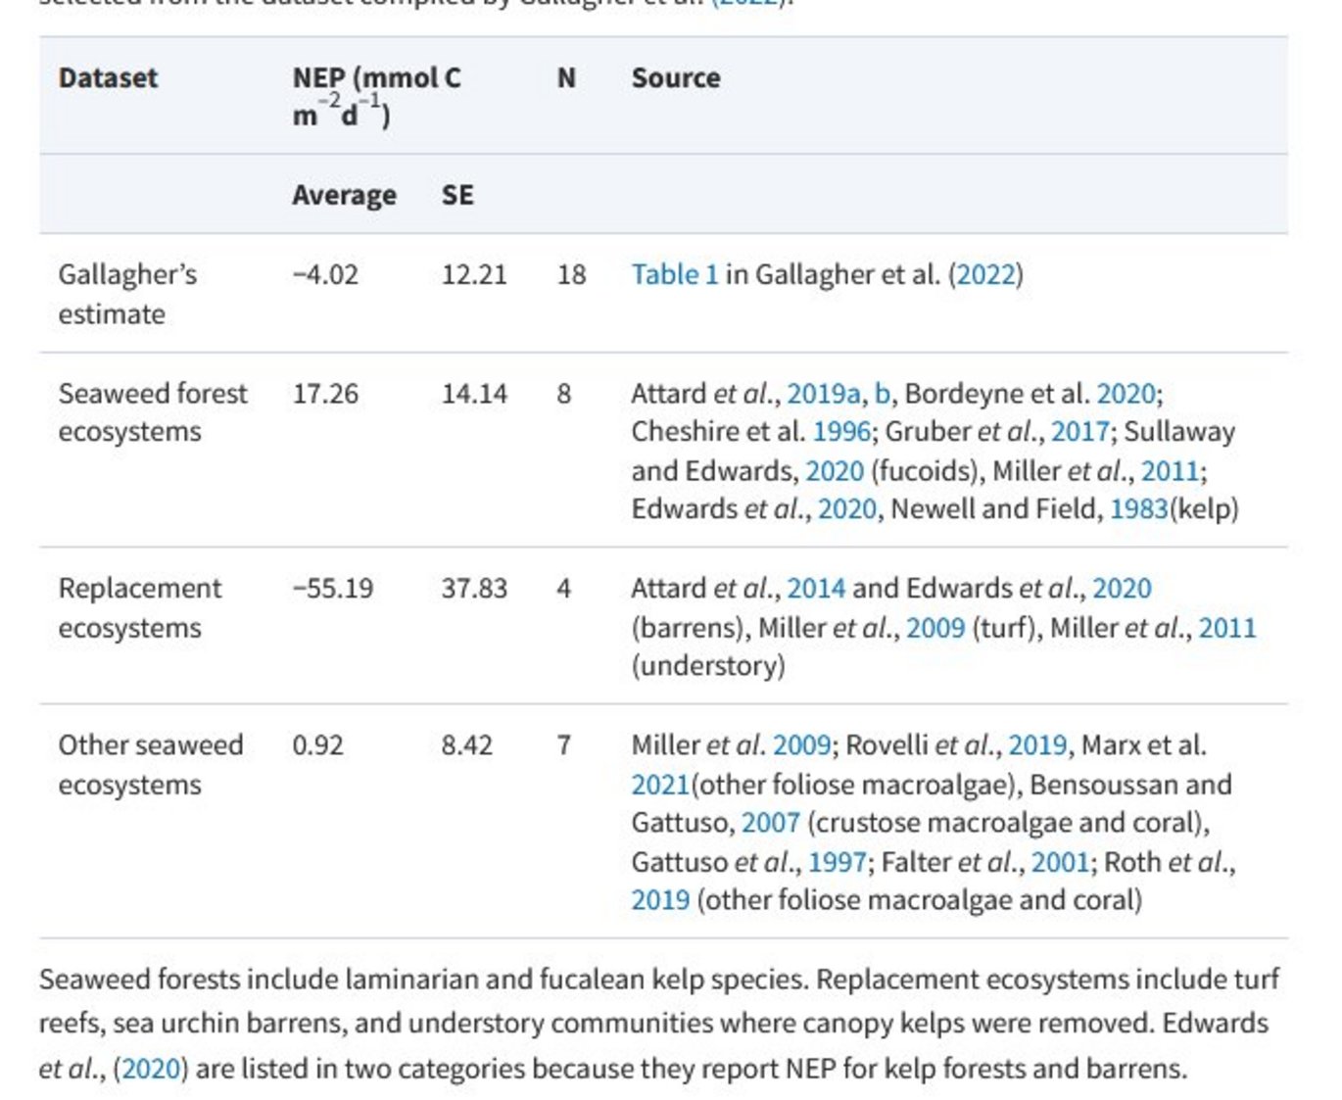Follow the Gattuso et al. 1997 link
1342x1100 pixels.
coord(837,862)
